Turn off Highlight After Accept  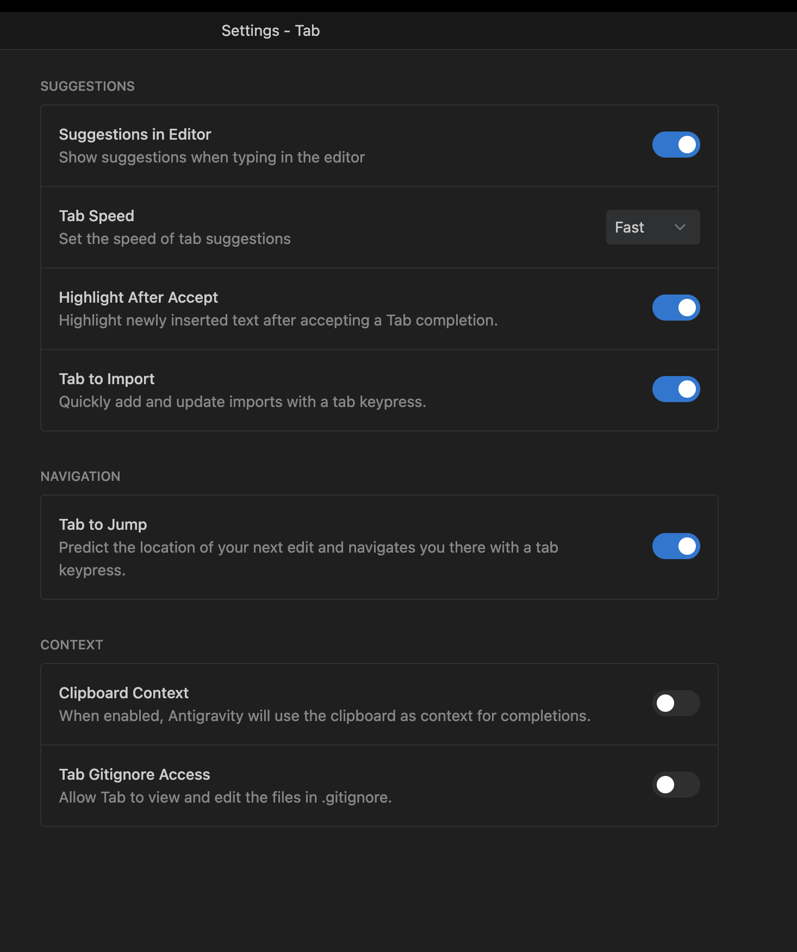coord(676,308)
